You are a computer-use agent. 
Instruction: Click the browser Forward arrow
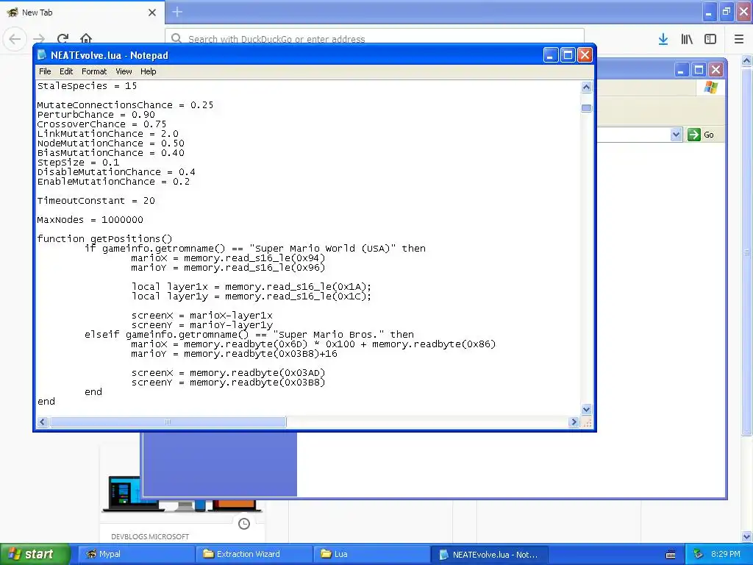click(40, 38)
